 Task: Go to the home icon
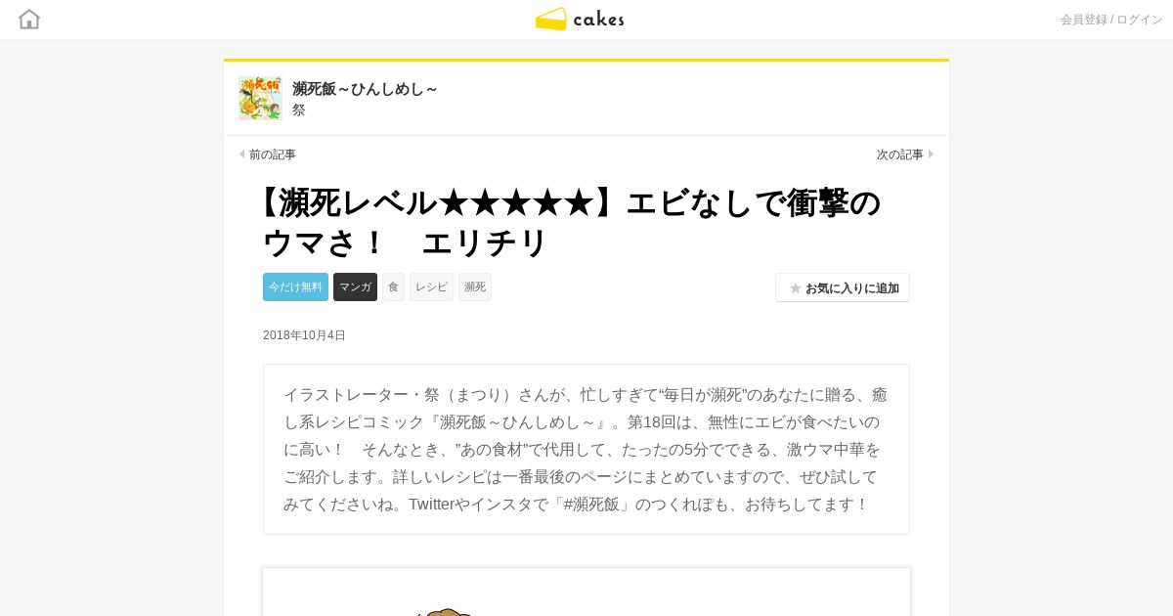(29, 19)
